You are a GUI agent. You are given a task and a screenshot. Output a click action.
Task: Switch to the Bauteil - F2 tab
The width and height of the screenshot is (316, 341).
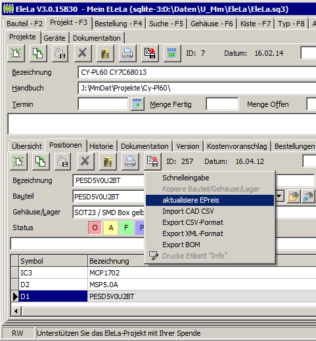(x=24, y=24)
